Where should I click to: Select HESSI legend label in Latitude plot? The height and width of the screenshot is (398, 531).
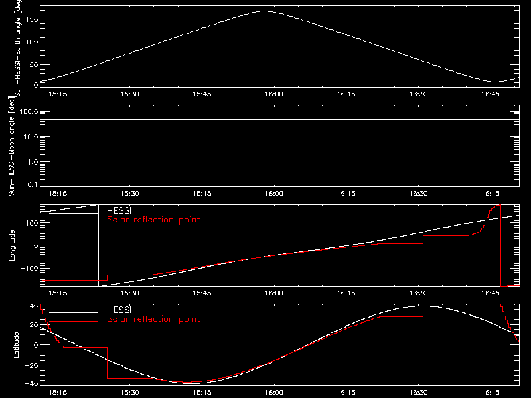[119, 310]
